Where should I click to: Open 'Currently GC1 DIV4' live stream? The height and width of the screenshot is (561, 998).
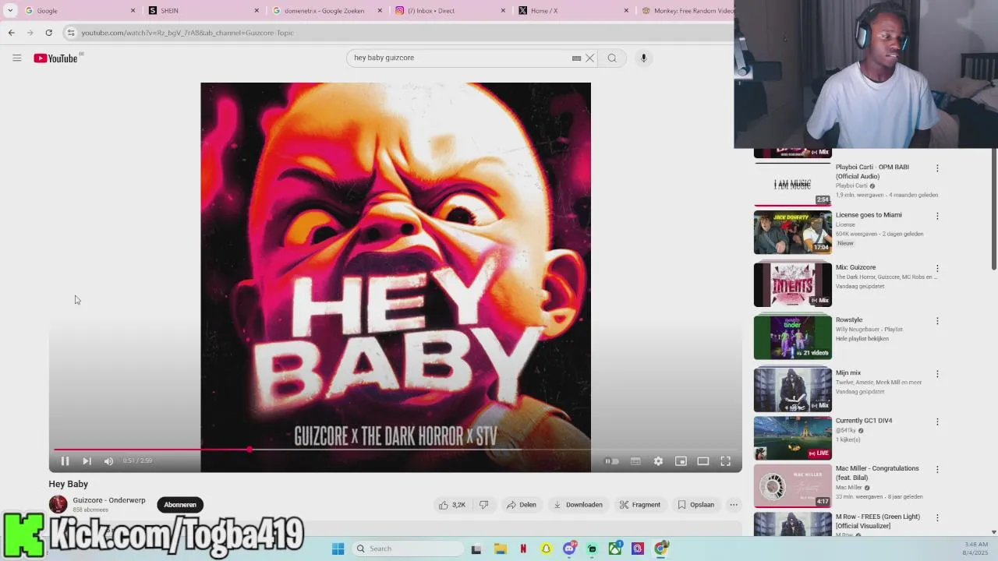(792, 438)
